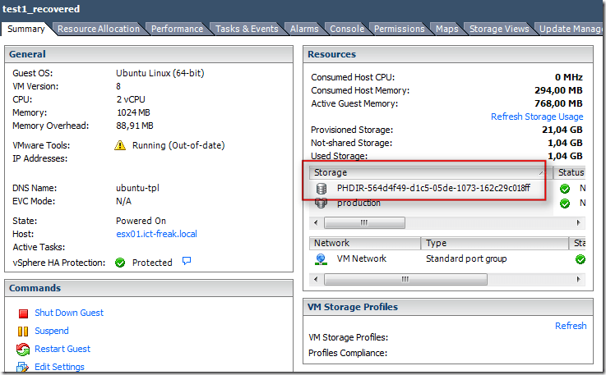606x375 pixels.
Task: Click the Refresh Storage Usage link
Action: click(537, 117)
